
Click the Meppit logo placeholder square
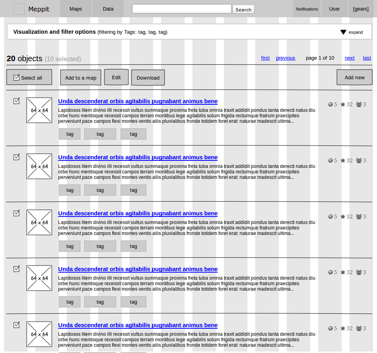tap(19, 9)
